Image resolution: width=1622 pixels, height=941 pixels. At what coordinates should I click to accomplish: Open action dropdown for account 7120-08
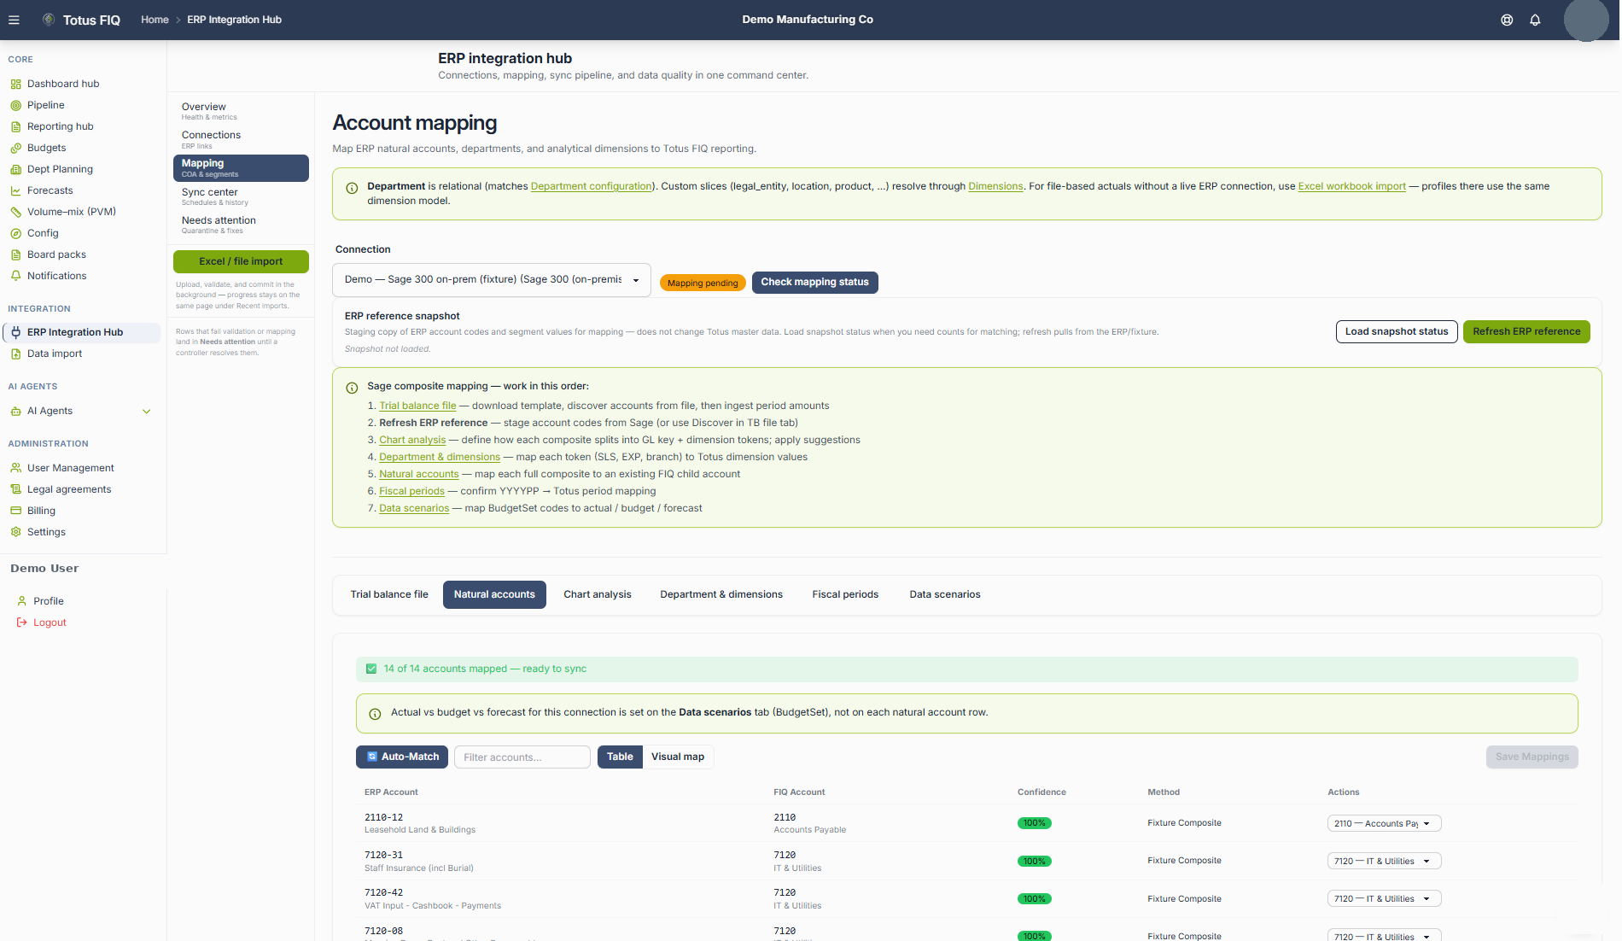click(x=1384, y=936)
